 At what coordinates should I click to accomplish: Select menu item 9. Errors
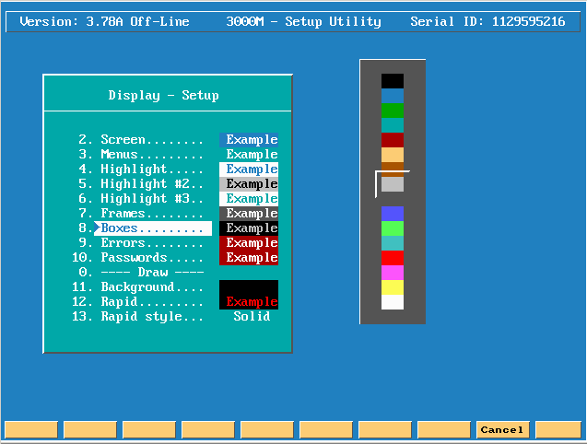point(141,243)
